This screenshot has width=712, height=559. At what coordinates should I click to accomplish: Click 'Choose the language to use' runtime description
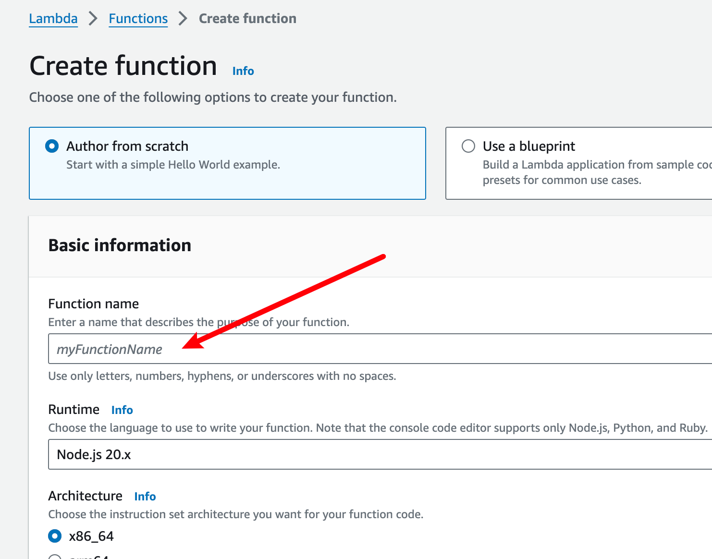(x=378, y=428)
